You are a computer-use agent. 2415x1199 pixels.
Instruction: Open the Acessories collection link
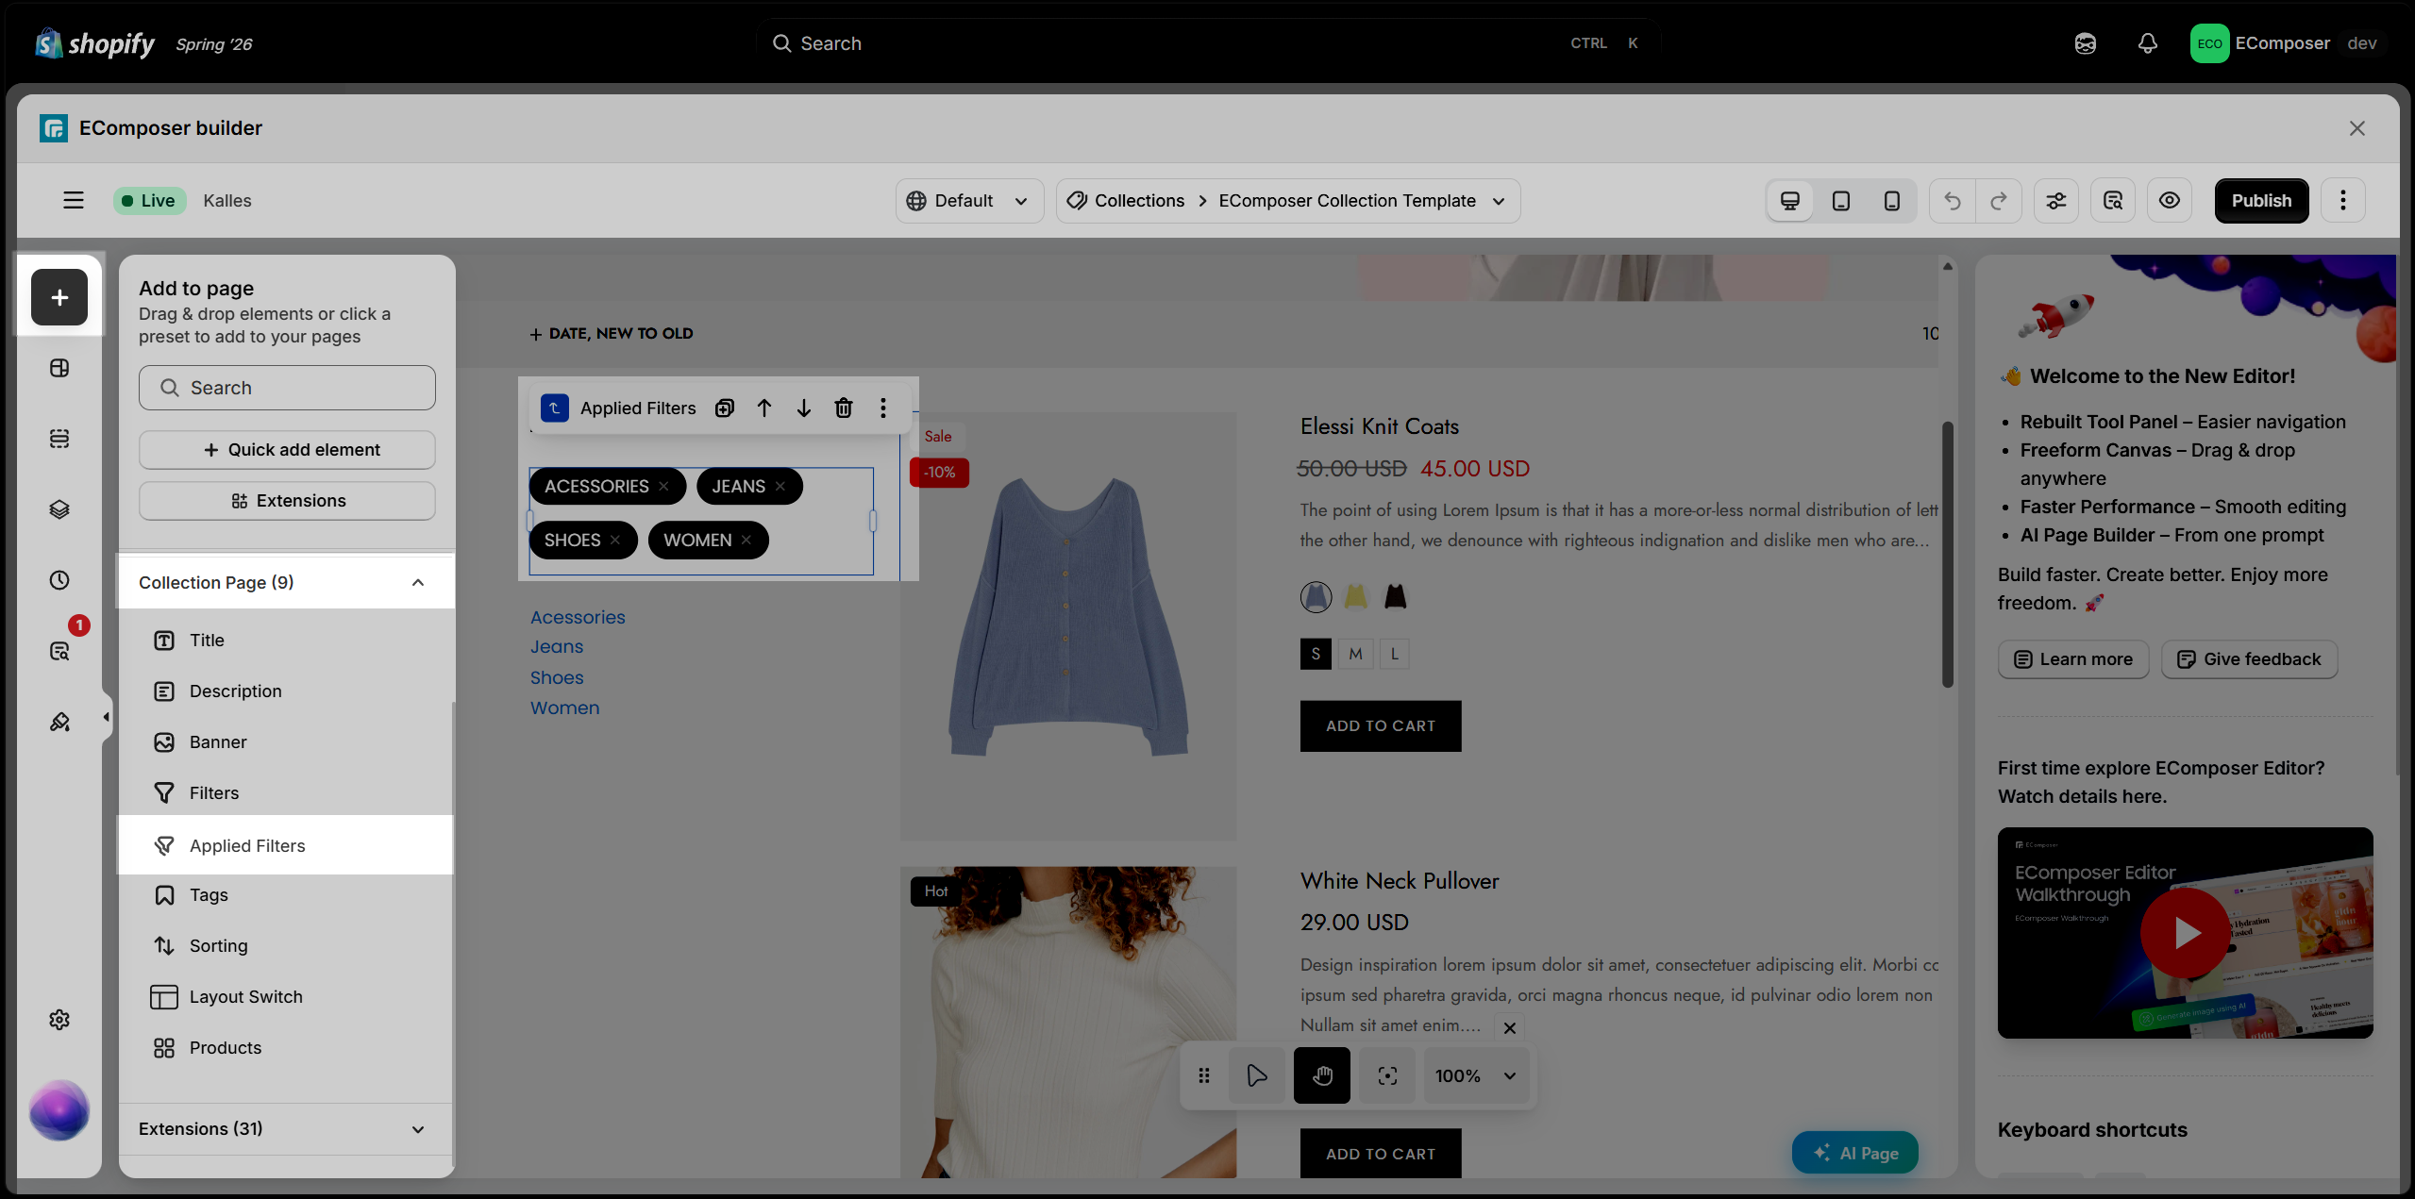click(578, 617)
